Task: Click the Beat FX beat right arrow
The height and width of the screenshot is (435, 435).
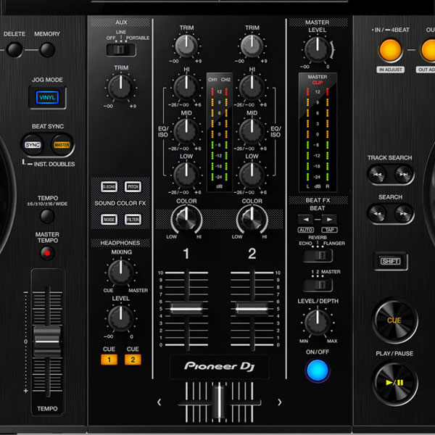Action: (329, 220)
